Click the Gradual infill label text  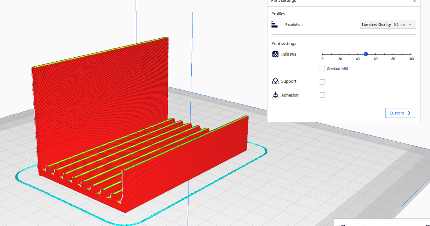(x=337, y=69)
